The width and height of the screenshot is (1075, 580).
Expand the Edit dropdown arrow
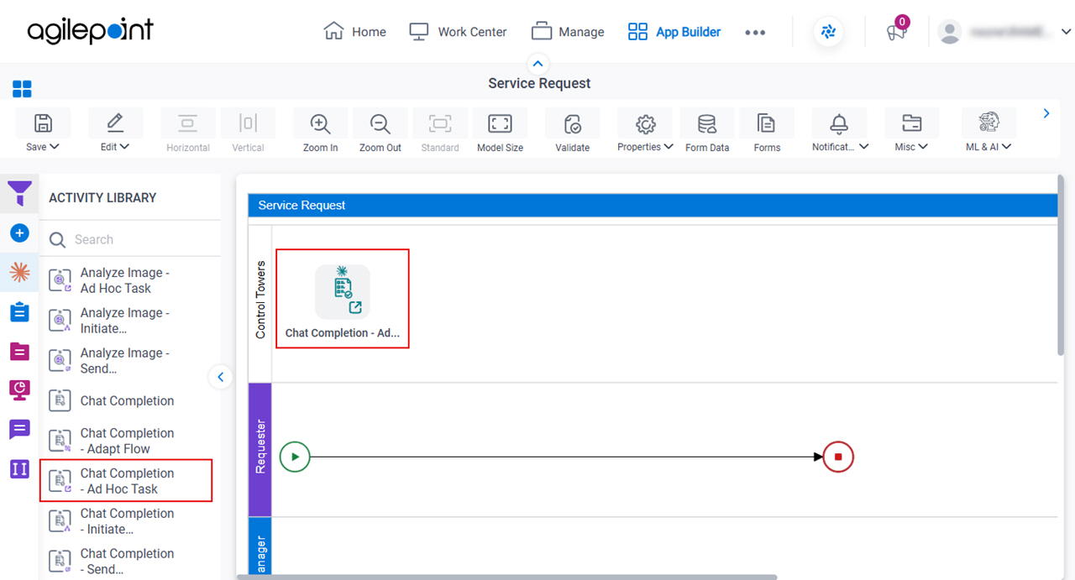[125, 147]
